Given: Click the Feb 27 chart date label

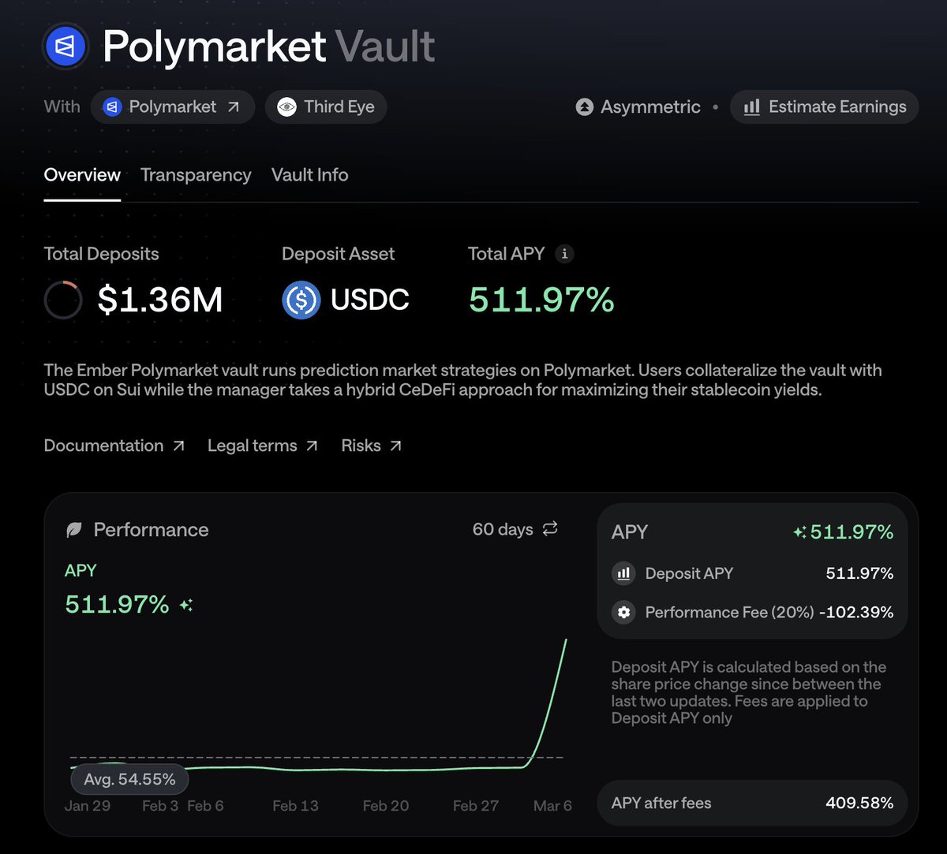Looking at the screenshot, I should (x=476, y=806).
